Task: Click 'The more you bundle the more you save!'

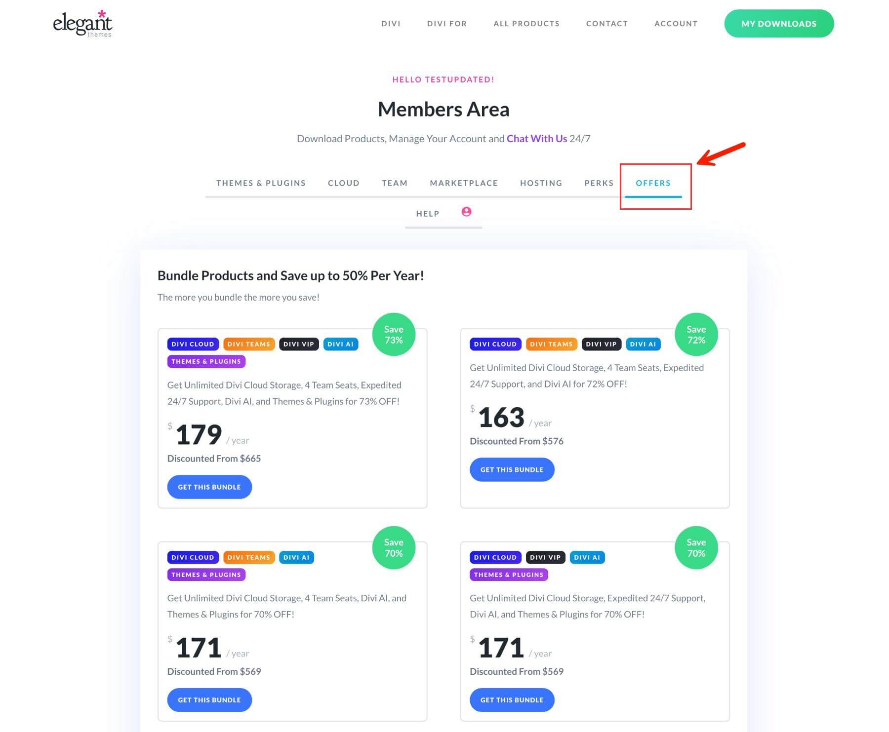Action: [x=239, y=297]
